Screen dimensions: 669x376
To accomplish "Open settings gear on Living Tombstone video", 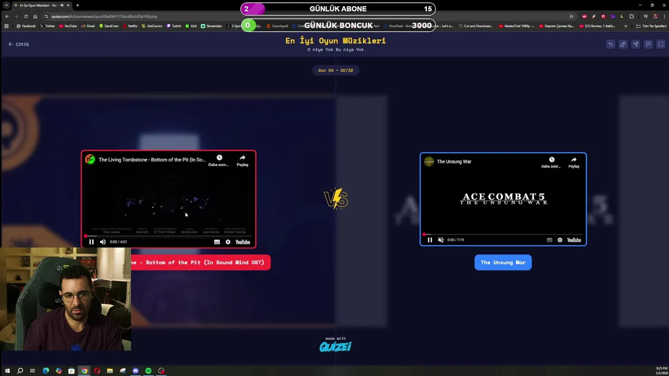I will [228, 242].
